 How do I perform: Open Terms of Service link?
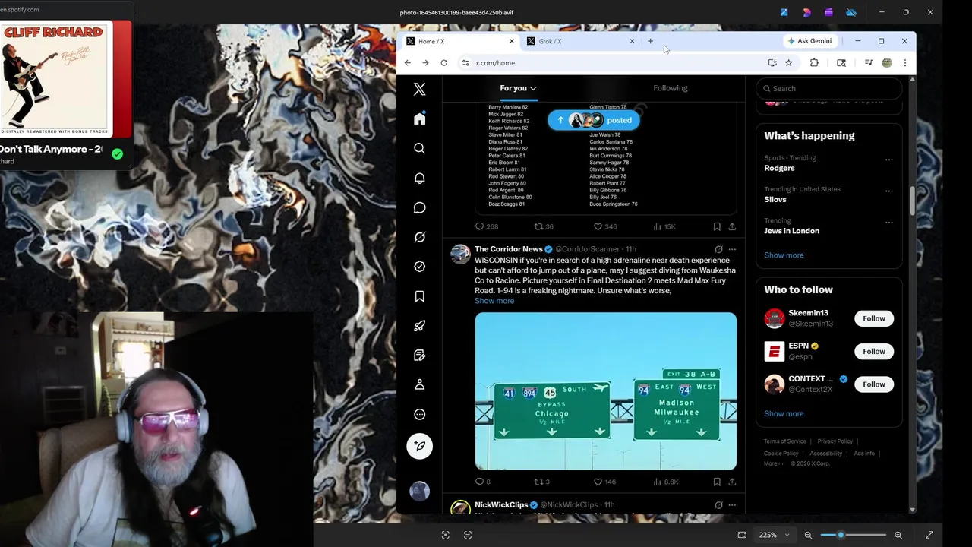point(784,441)
